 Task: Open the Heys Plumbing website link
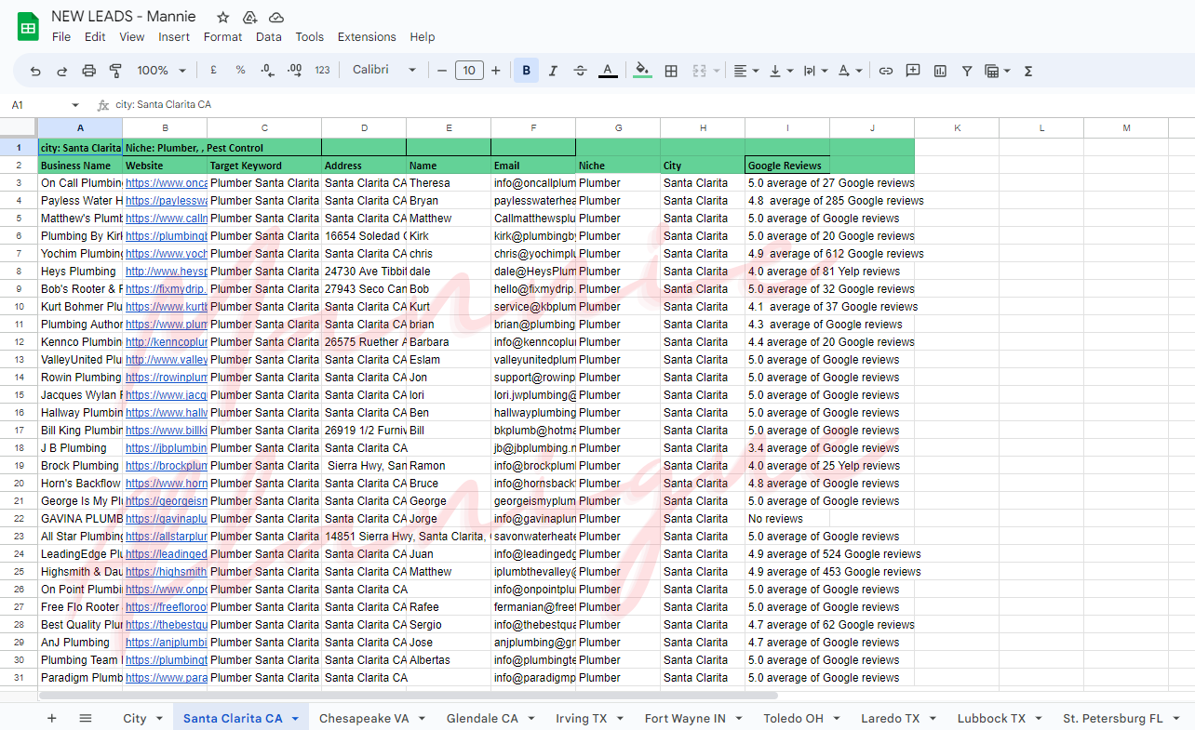point(167,272)
